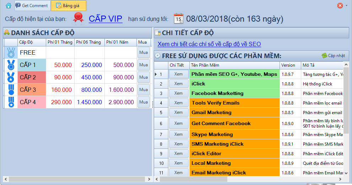Select the 450.000 six-month fee cell
This screenshot has width=352, height=185.
90,77
